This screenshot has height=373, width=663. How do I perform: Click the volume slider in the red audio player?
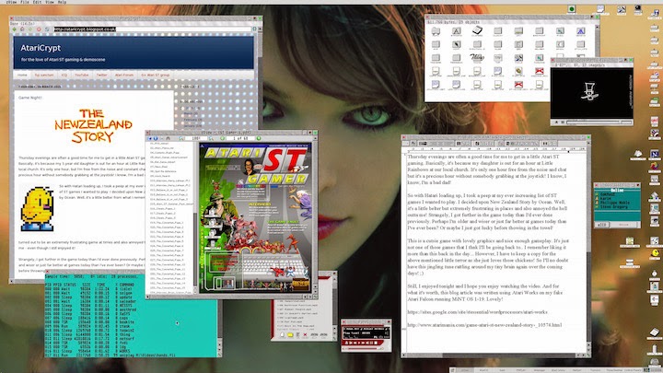363,349
